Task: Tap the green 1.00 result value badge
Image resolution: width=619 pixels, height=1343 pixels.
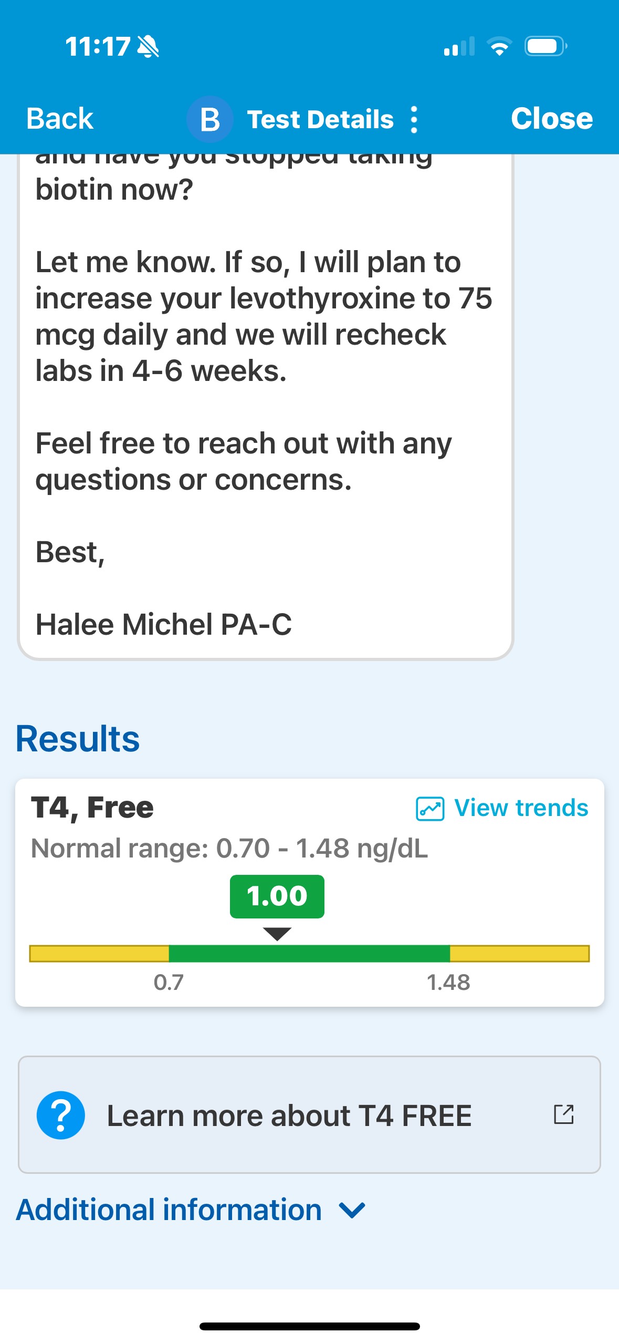Action: click(277, 896)
